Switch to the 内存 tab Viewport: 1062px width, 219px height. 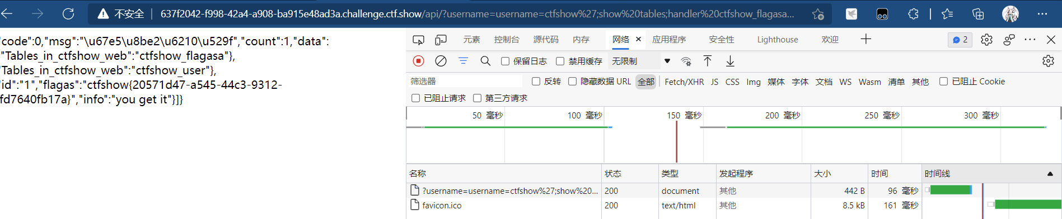pyautogui.click(x=581, y=40)
